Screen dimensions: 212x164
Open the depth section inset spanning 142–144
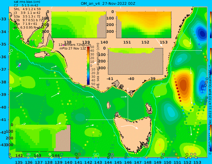(43, 138)
